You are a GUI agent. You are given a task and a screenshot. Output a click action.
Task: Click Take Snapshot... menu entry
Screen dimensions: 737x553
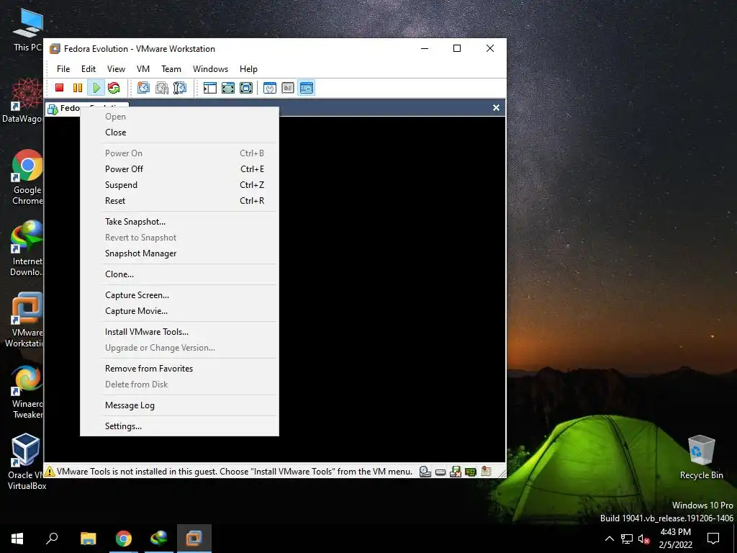click(x=179, y=222)
